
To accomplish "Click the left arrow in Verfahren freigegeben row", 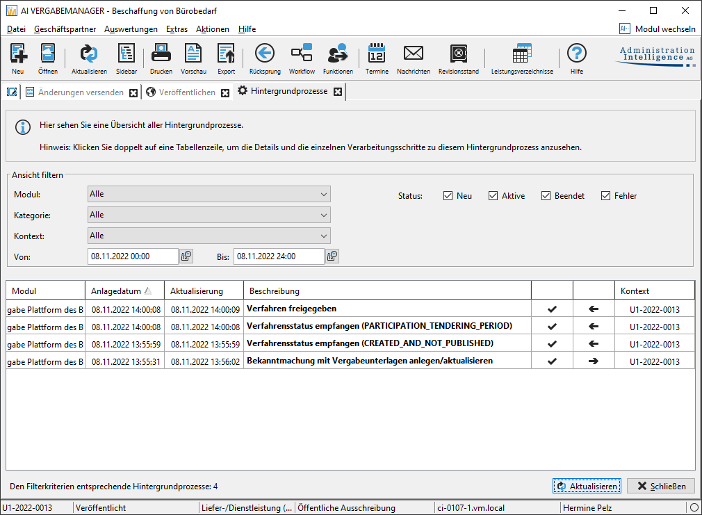I will [x=594, y=309].
